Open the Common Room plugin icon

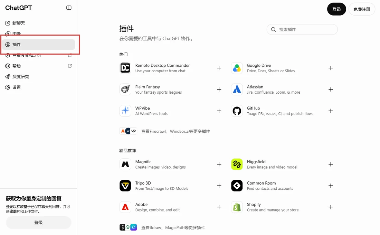pyautogui.click(x=237, y=186)
